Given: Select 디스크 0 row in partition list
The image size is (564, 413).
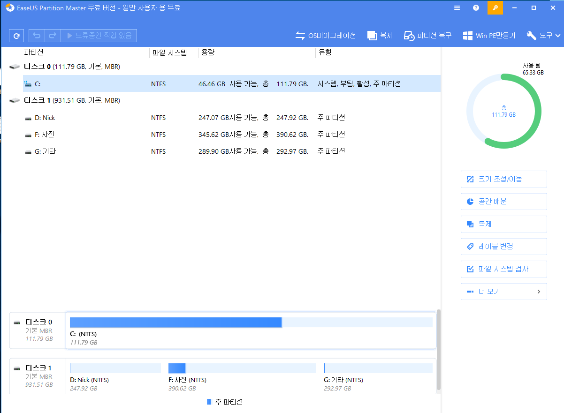Looking at the screenshot, I should [x=225, y=67].
